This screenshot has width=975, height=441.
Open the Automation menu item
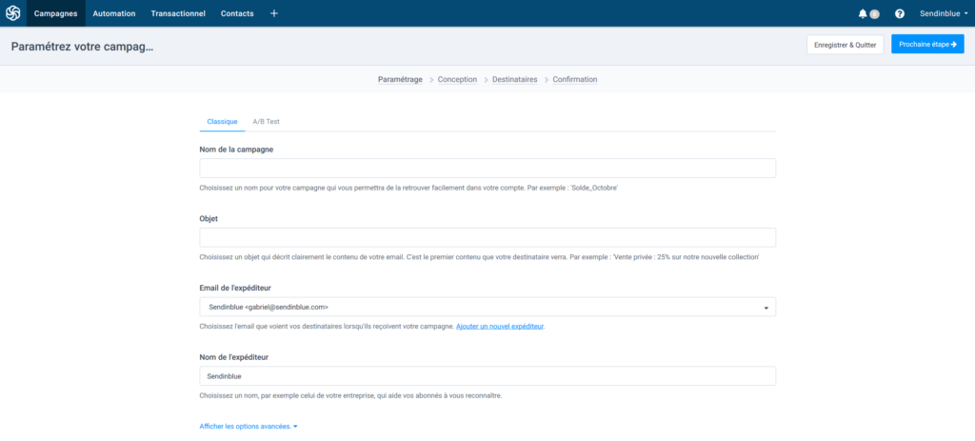[114, 13]
